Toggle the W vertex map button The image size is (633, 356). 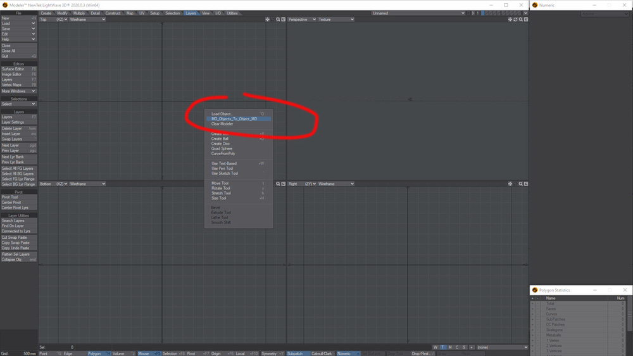[436, 347]
